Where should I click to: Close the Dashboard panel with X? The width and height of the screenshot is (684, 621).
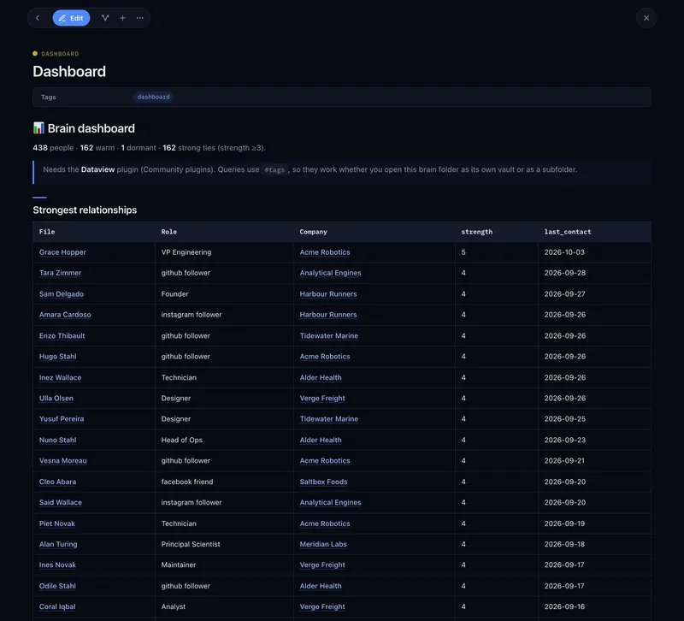click(646, 18)
